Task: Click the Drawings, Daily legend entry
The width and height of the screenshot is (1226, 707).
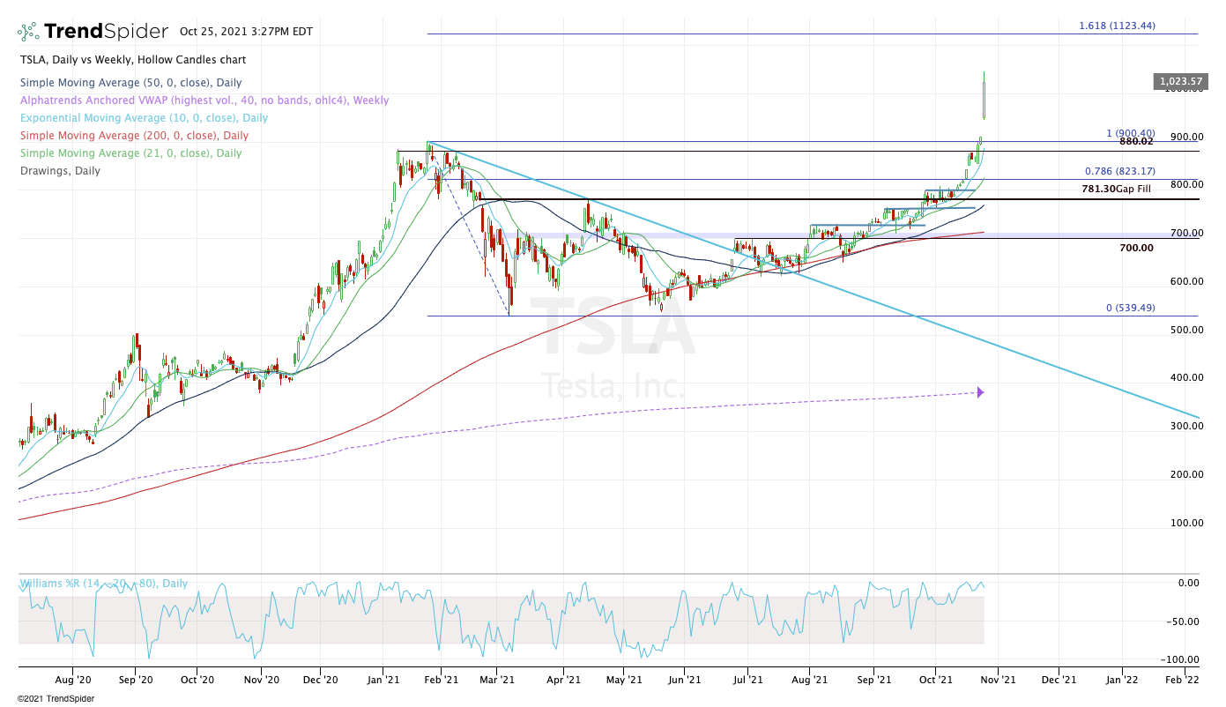Action: pos(60,171)
